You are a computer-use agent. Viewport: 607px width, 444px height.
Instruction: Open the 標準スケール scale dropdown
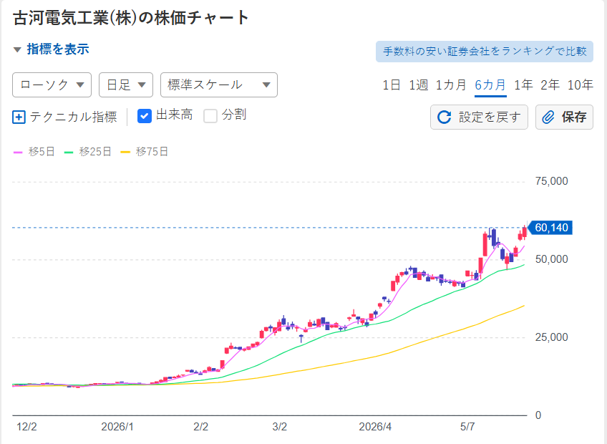pyautogui.click(x=219, y=85)
